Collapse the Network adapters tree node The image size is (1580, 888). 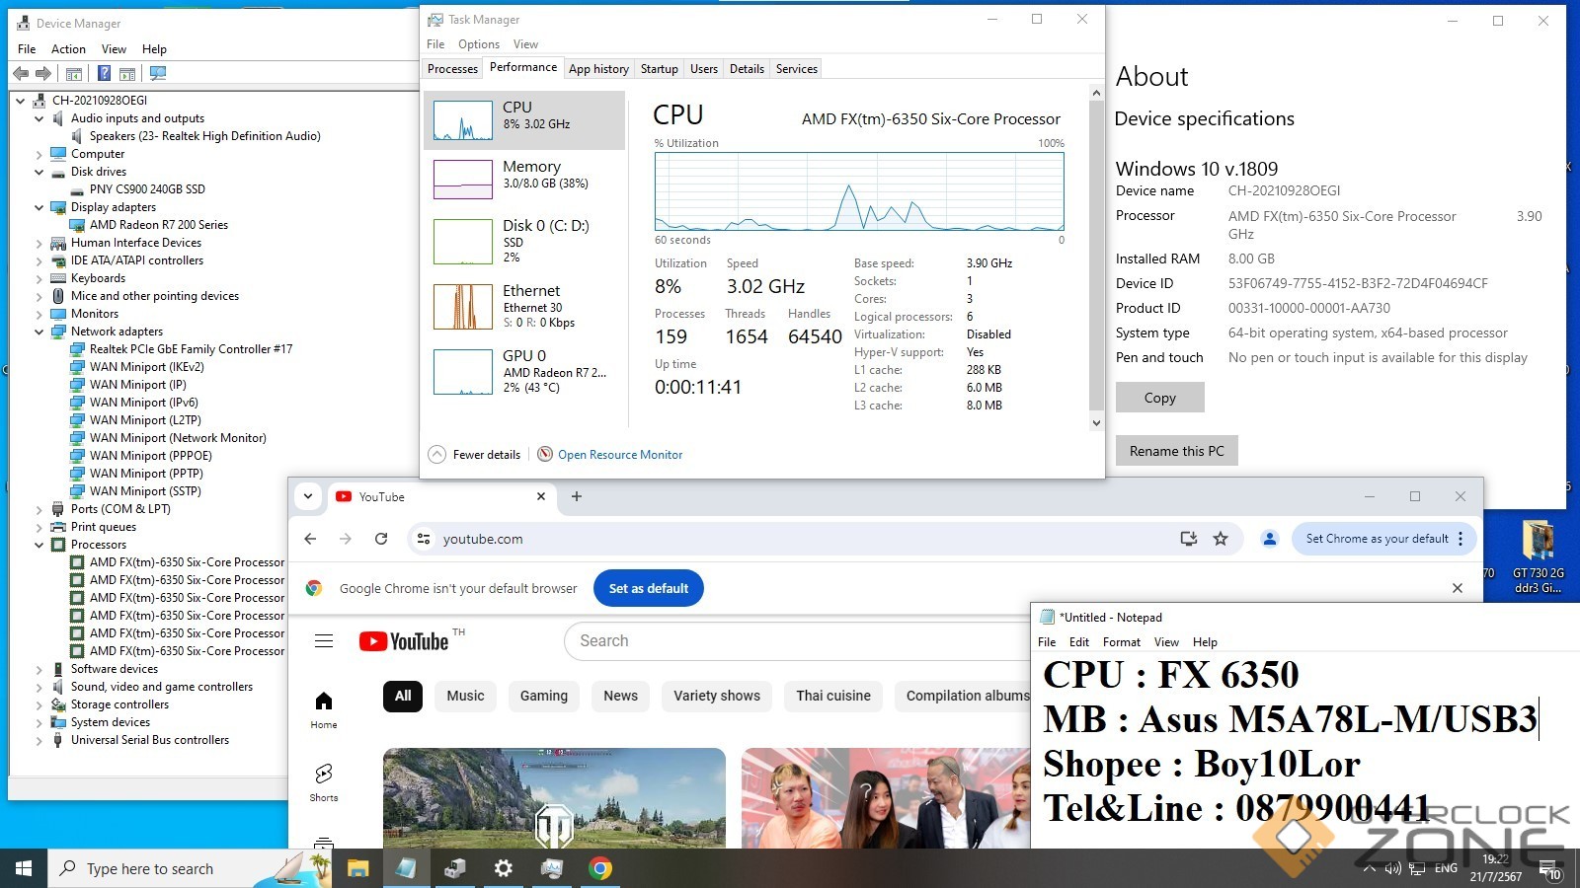(x=39, y=332)
